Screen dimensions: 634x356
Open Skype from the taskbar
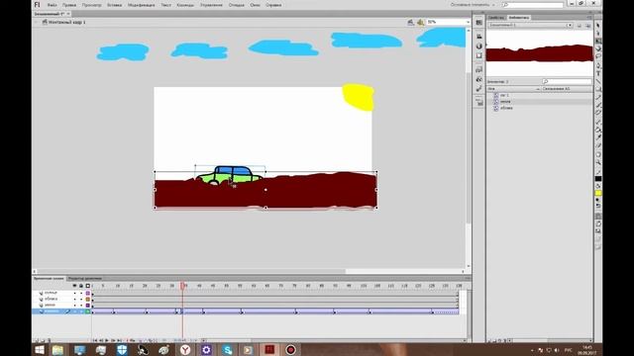tap(228, 349)
